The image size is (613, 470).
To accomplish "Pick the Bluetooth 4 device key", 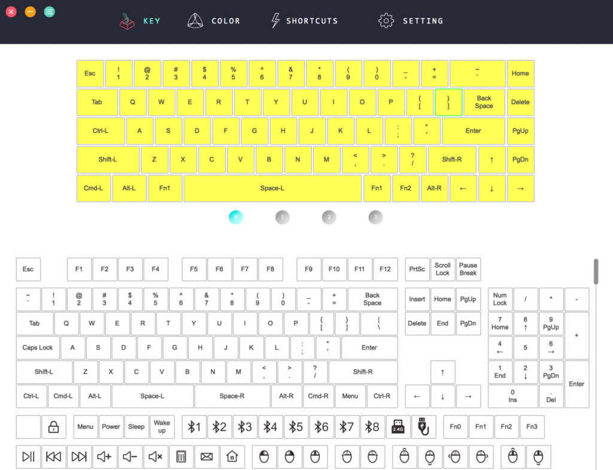I will (270, 427).
